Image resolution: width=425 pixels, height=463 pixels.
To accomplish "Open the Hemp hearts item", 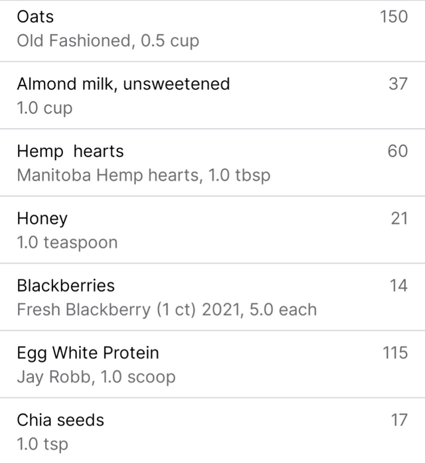I will pos(212,162).
